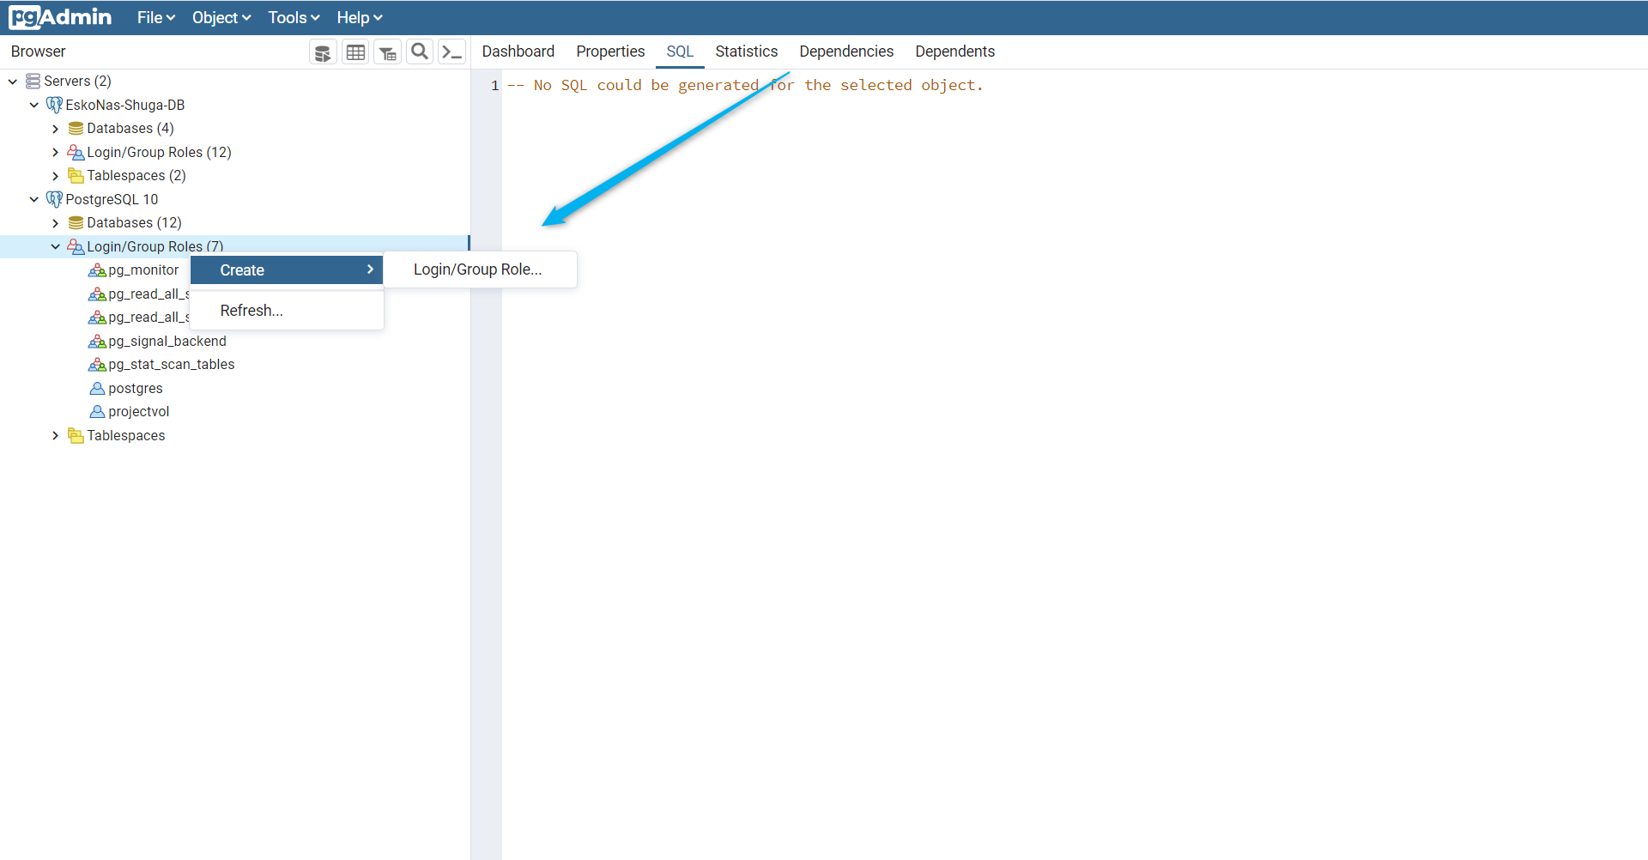Click the Servers group icon
This screenshot has width=1648, height=860.
click(x=33, y=81)
